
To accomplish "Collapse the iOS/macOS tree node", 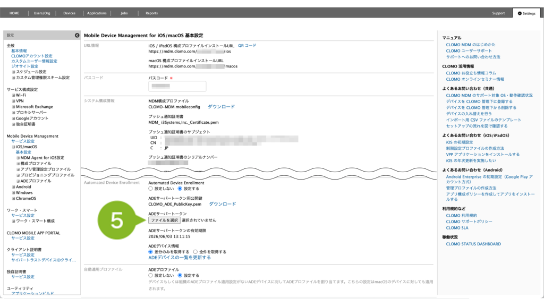I will [14, 147].
